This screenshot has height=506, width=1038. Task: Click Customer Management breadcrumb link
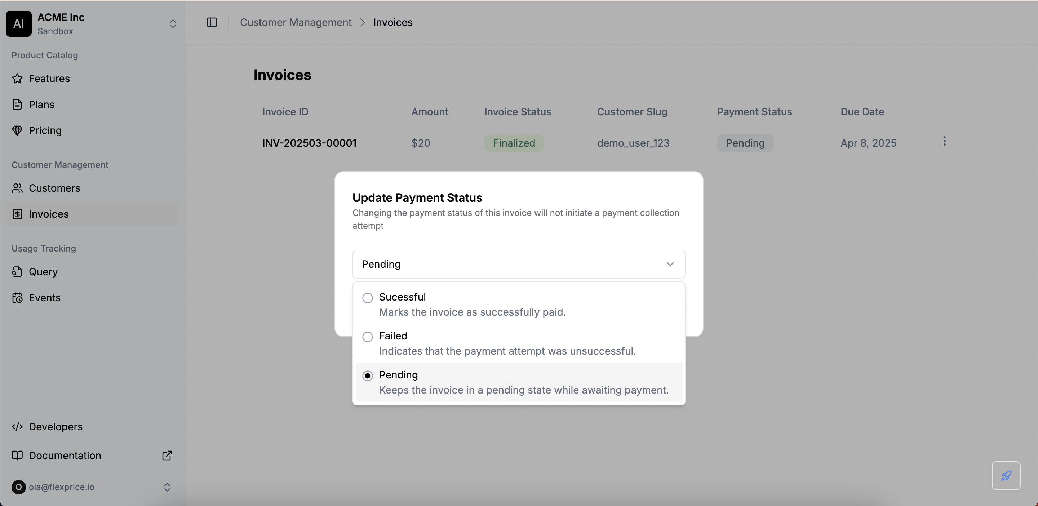(296, 23)
